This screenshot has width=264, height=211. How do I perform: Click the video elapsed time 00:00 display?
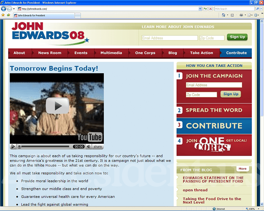[x=79, y=147]
